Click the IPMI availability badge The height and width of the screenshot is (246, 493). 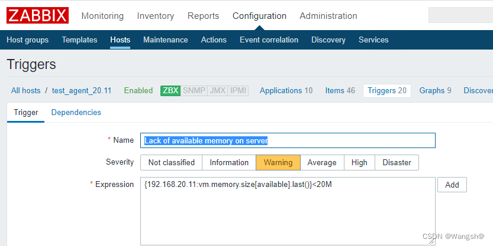coord(238,91)
